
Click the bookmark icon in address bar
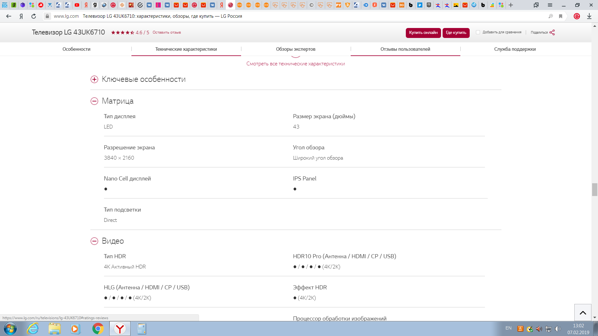click(x=561, y=16)
